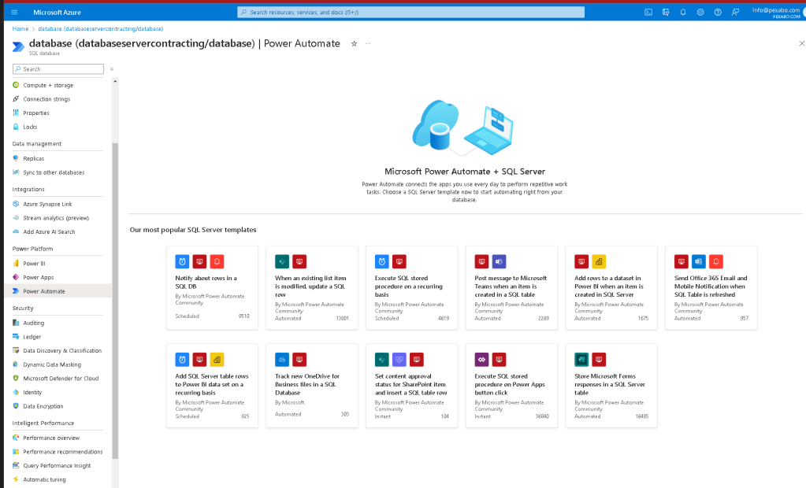Click the Outlook icon on Send Office 365 Email card
The width and height of the screenshot is (806, 488).
tap(699, 261)
